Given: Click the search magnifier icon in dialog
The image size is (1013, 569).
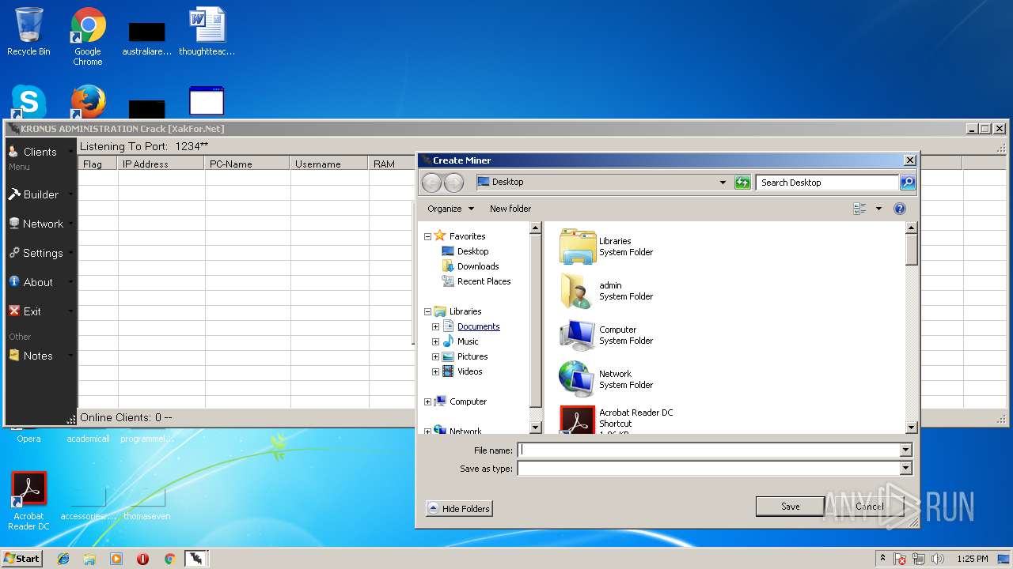Looking at the screenshot, I should pos(908,183).
